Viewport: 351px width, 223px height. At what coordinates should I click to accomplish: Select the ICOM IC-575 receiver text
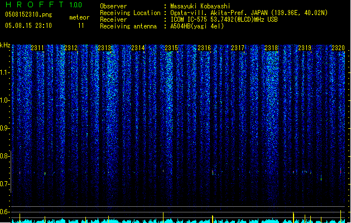click(224, 20)
